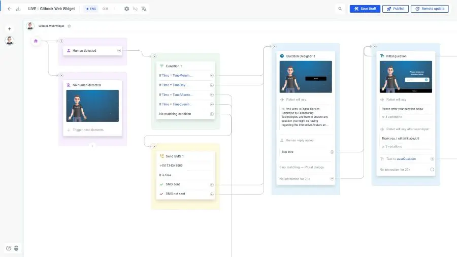Click the Publish button
The width and height of the screenshot is (457, 257).
pyautogui.click(x=395, y=9)
